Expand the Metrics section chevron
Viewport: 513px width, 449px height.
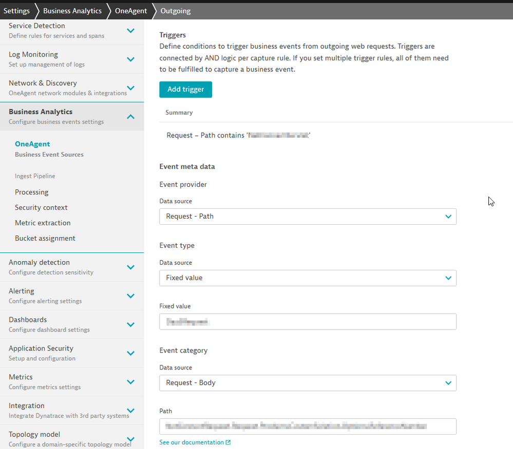coord(131,382)
